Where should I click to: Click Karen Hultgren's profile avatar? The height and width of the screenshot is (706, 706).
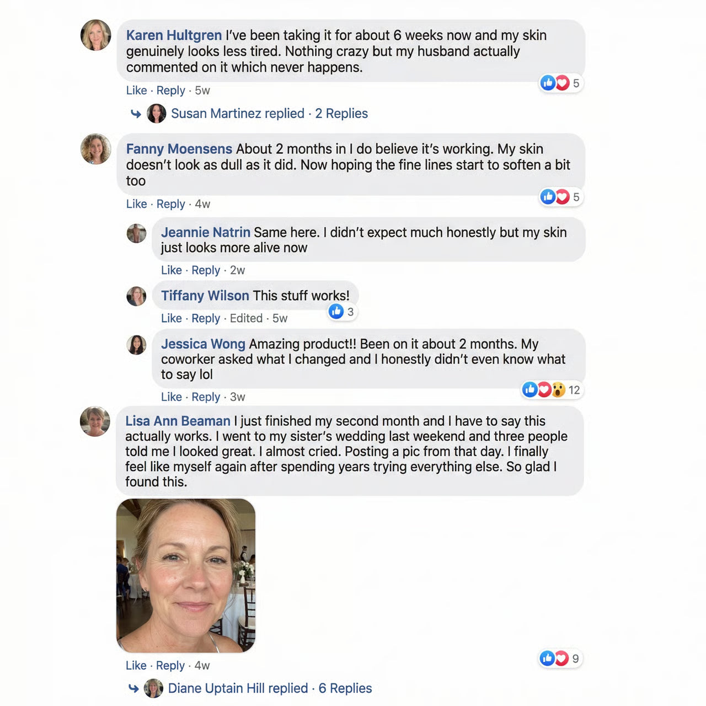(96, 35)
